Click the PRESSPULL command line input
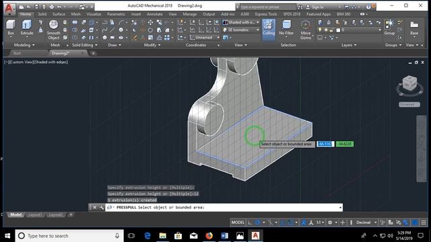Screen dimensions: 431x242 click(x=224, y=208)
